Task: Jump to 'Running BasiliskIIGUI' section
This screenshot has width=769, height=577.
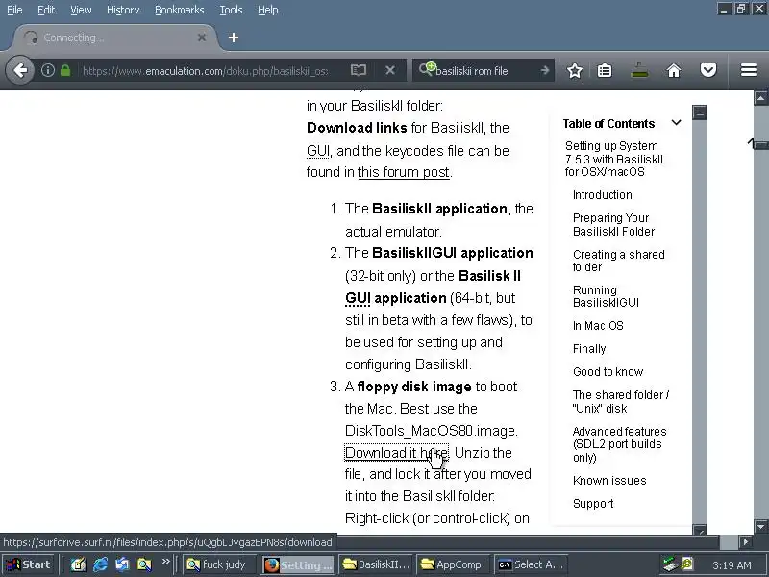Action: 606,296
